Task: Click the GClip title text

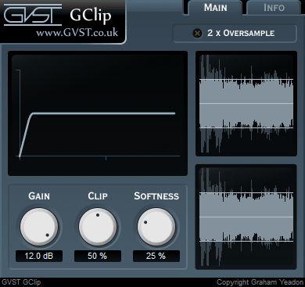Action: pos(91,16)
